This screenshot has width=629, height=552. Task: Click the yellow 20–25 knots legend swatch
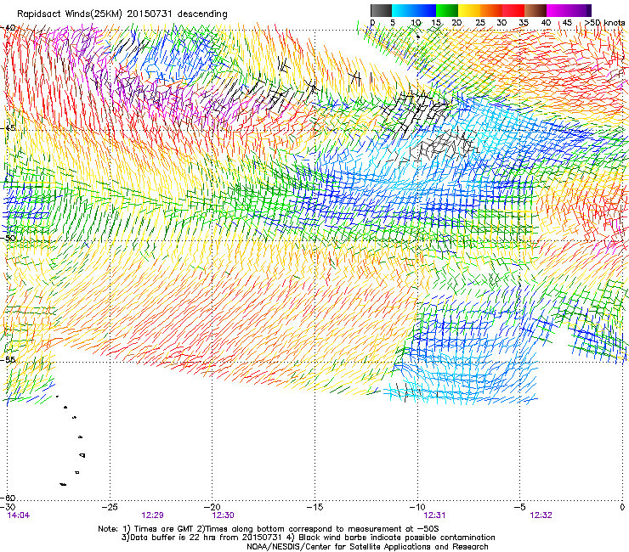(469, 10)
